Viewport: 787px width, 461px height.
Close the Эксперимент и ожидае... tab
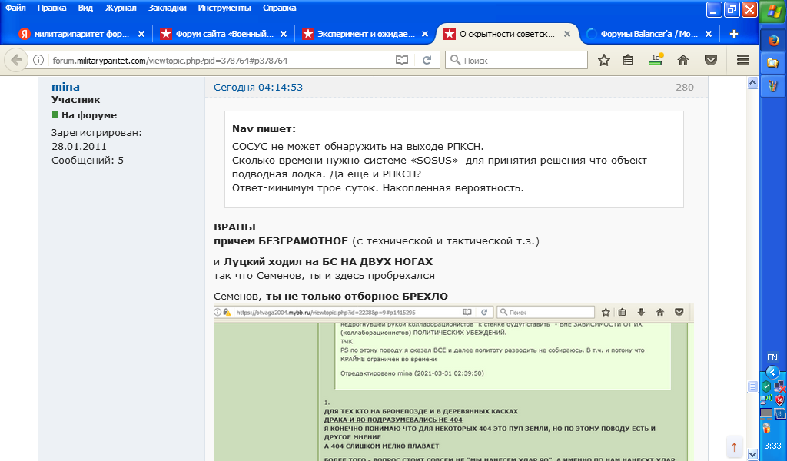coord(424,34)
